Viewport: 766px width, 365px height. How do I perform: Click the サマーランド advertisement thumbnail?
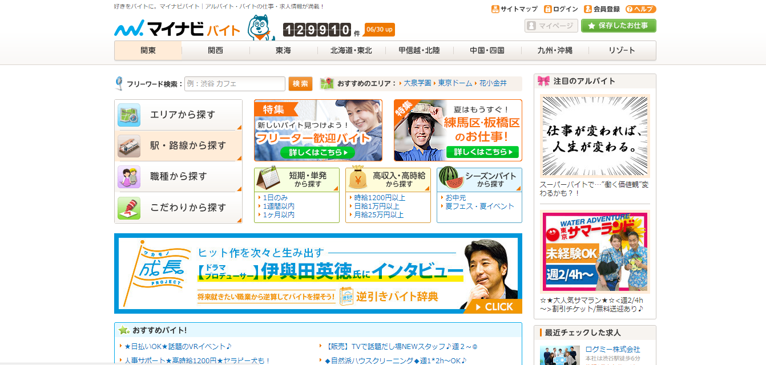coord(594,252)
